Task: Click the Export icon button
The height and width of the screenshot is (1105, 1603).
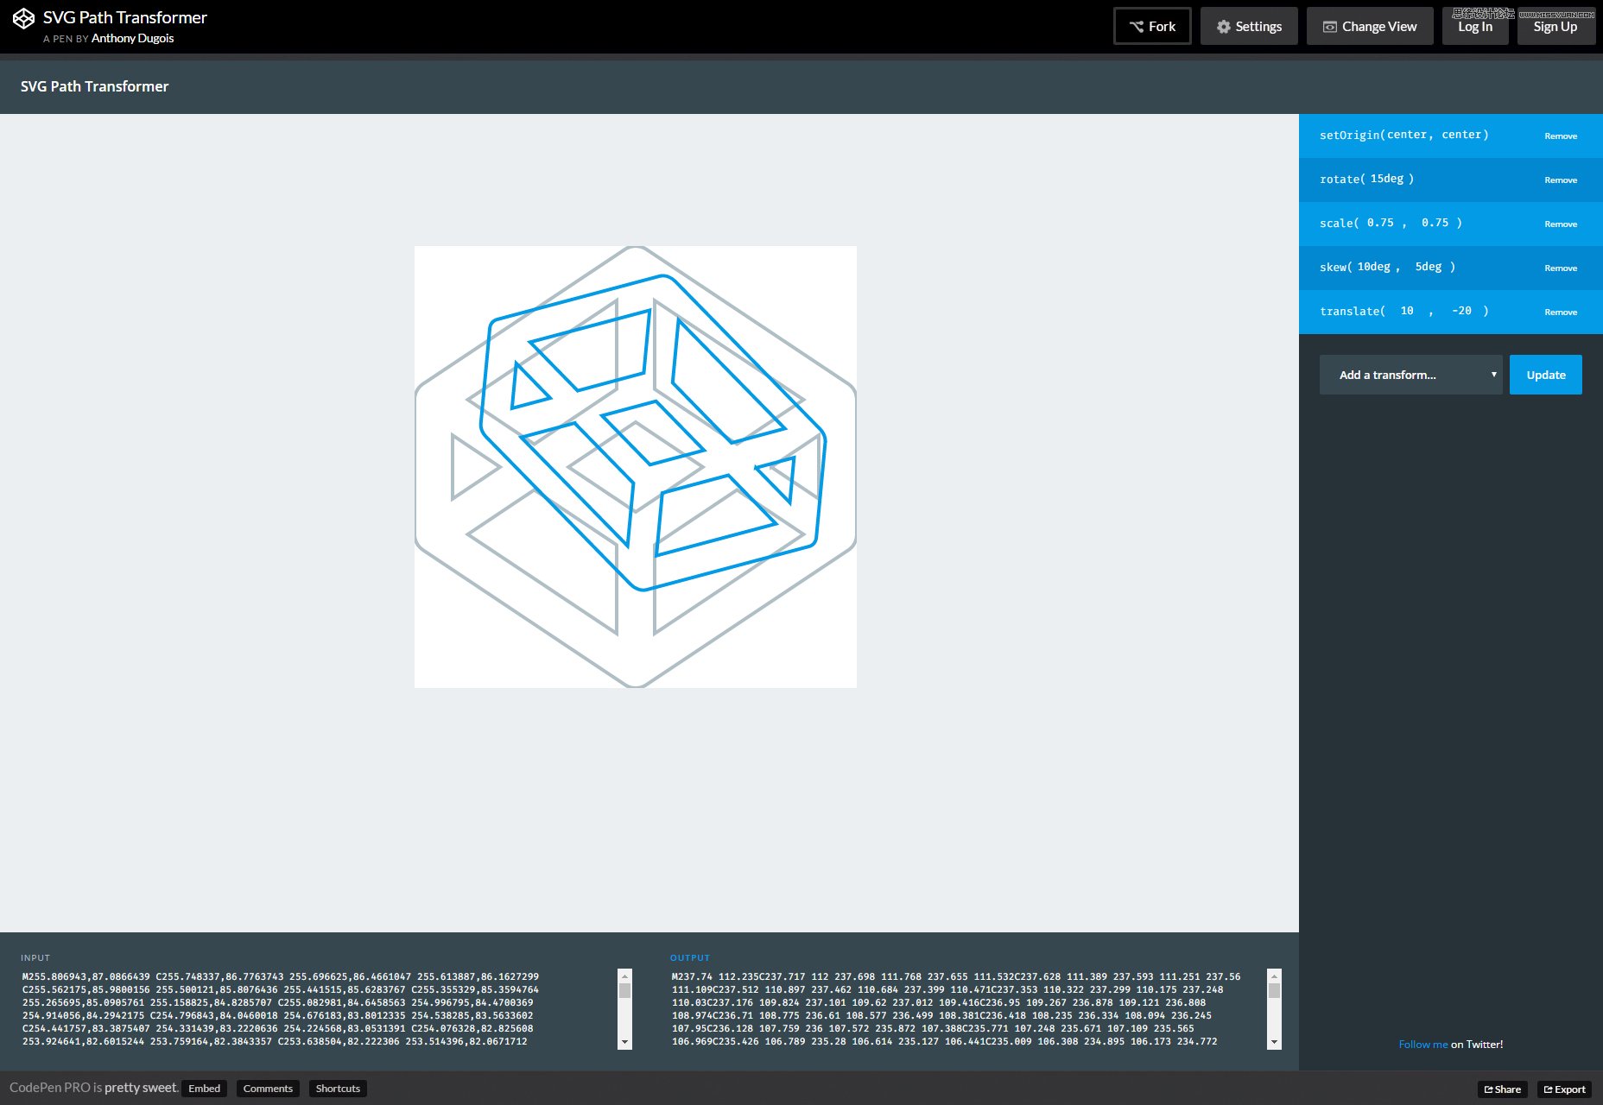Action: (1564, 1089)
